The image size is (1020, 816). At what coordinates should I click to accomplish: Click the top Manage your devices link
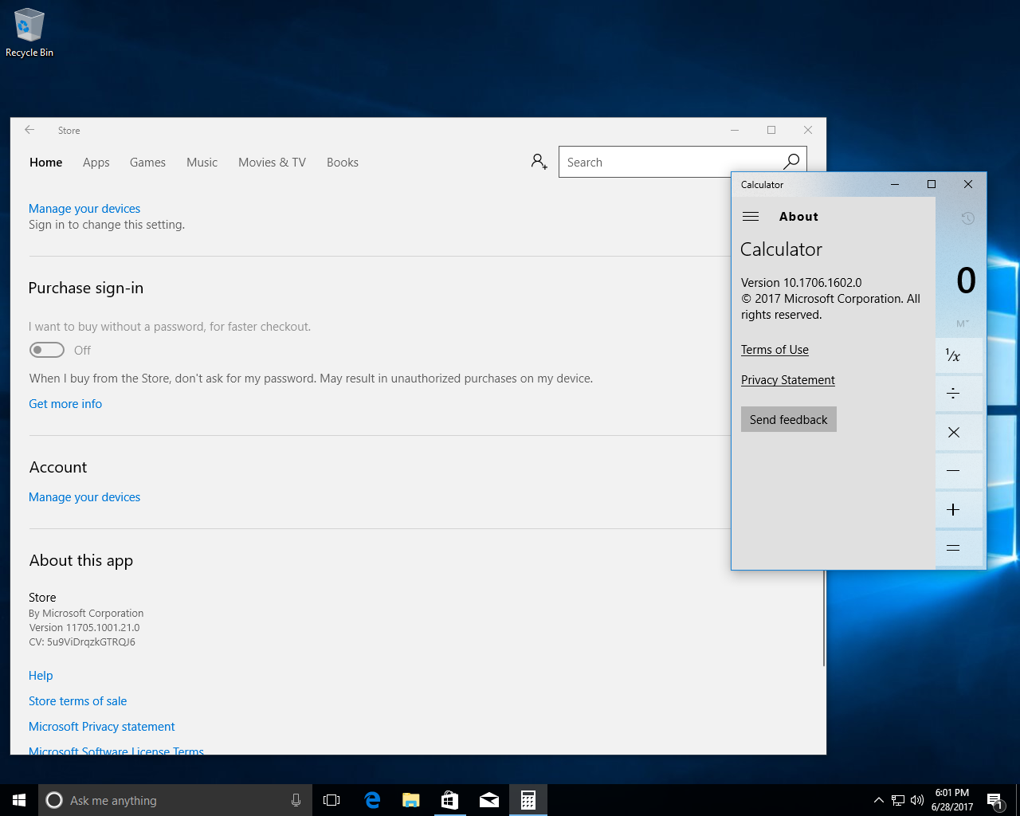coord(84,208)
